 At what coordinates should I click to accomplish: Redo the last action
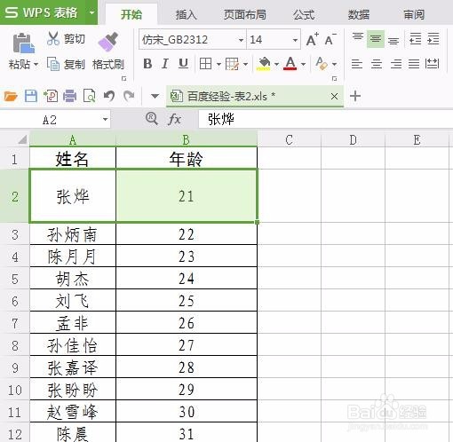click(129, 96)
